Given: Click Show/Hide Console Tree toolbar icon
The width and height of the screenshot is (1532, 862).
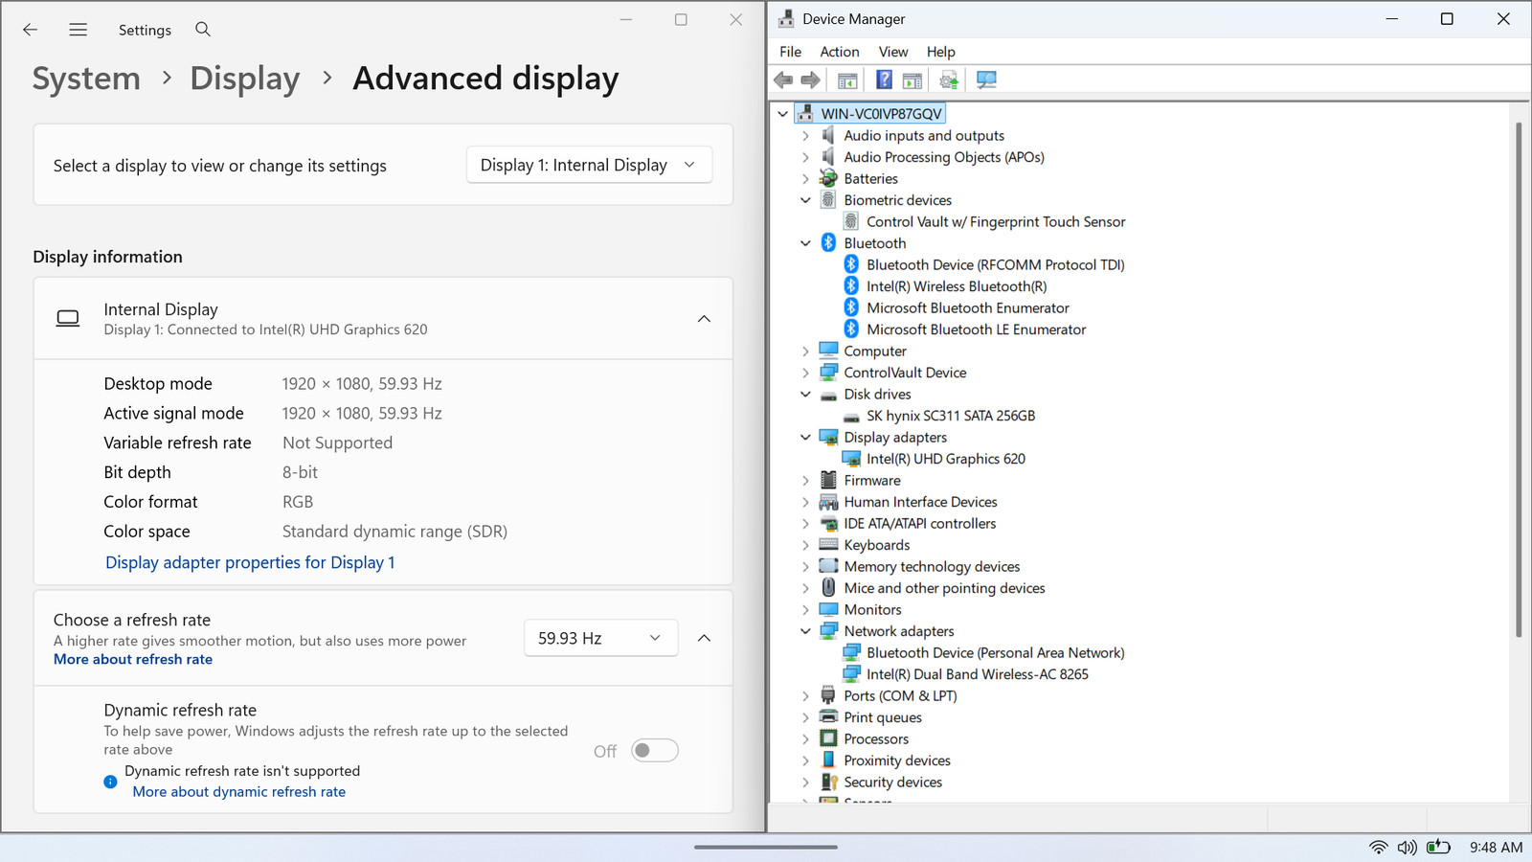Looking at the screenshot, I should [847, 80].
